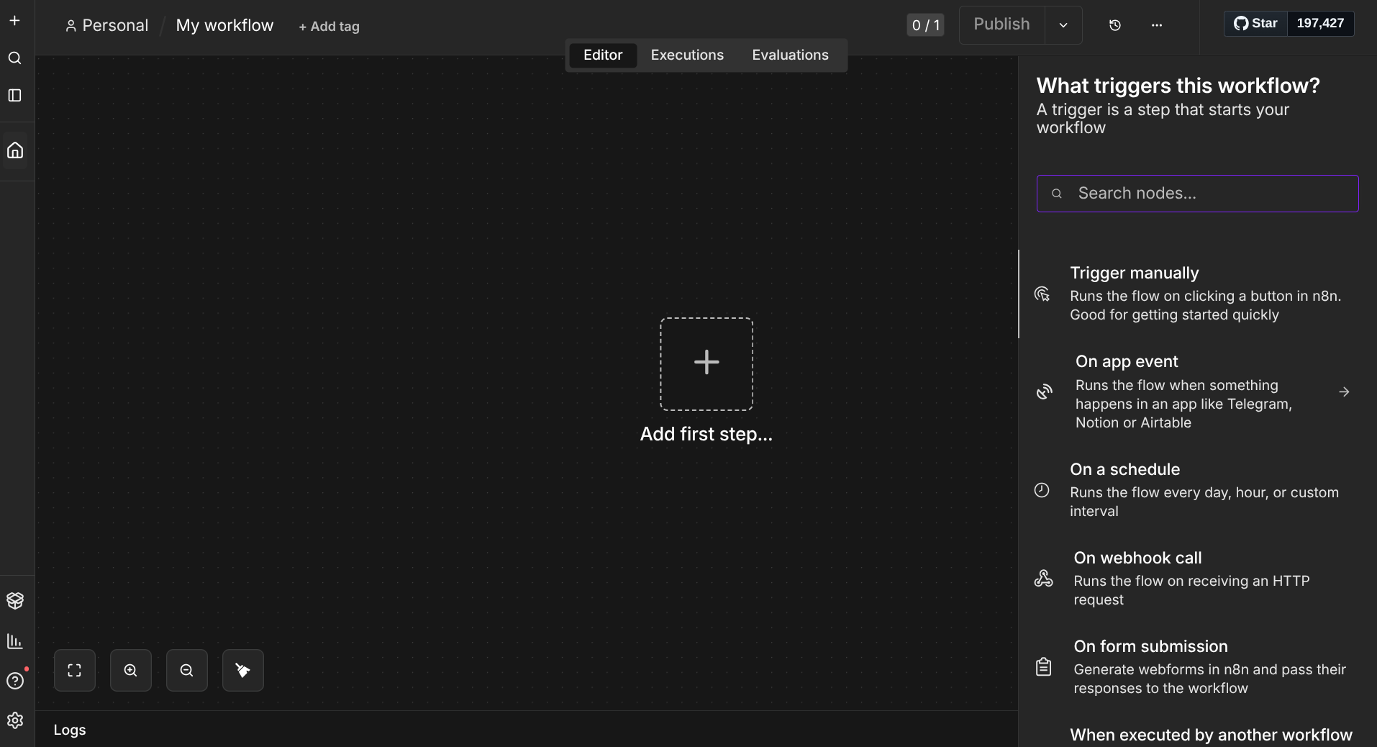Open the help question mark icon
Screen dimensions: 1377x747
pyautogui.click(x=15, y=681)
